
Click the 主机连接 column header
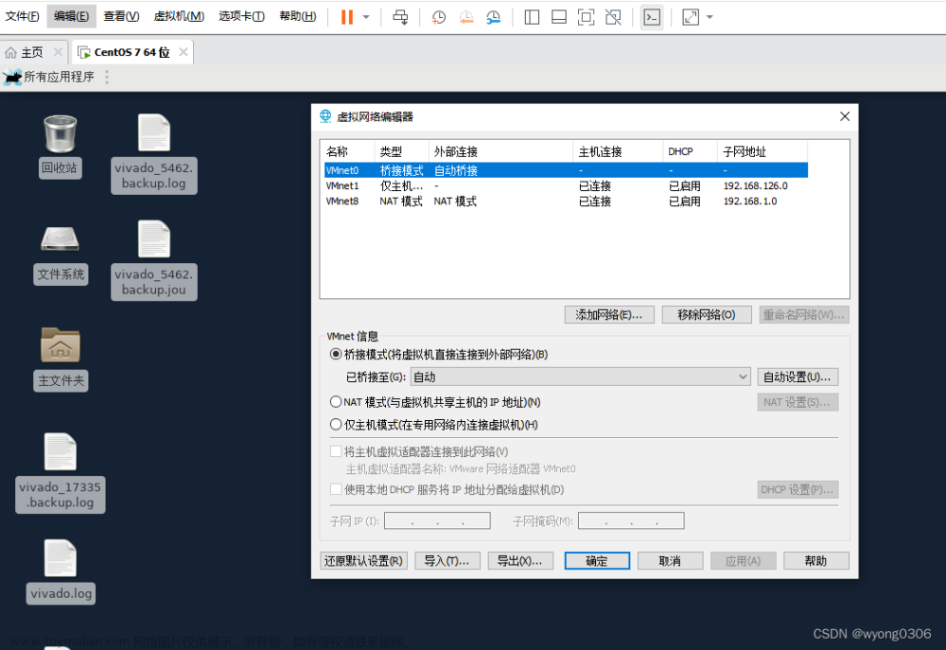pos(618,151)
